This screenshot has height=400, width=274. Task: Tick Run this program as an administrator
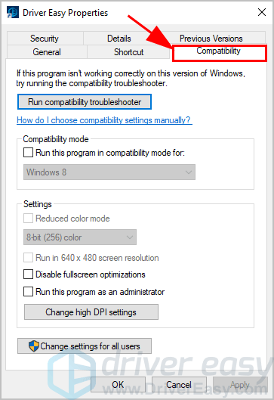click(x=28, y=291)
